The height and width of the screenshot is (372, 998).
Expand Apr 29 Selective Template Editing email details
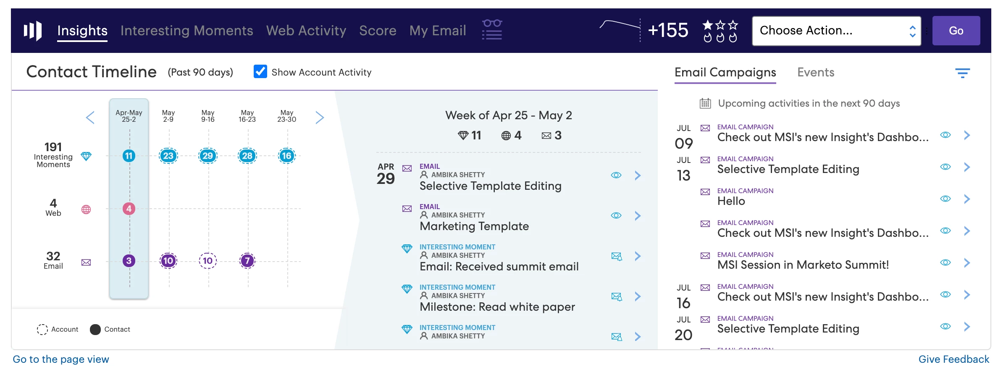click(x=638, y=176)
